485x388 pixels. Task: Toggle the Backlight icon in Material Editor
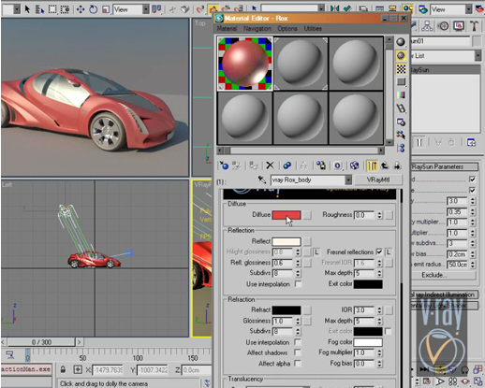(x=401, y=55)
